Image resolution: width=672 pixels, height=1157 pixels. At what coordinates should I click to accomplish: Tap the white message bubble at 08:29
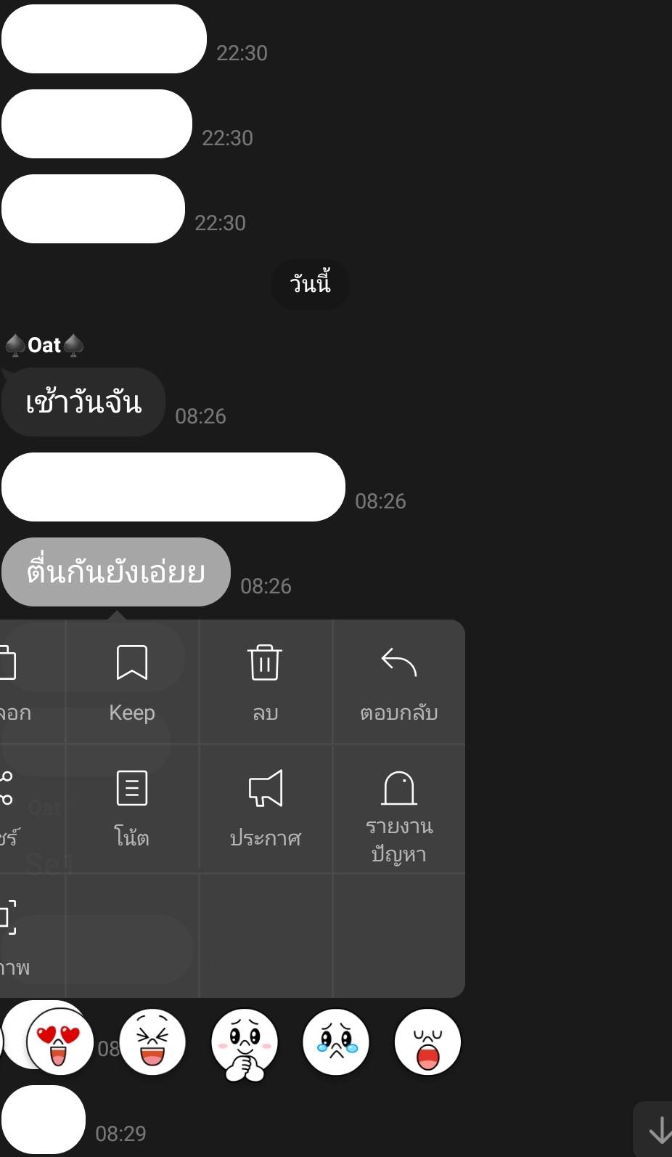click(44, 1119)
